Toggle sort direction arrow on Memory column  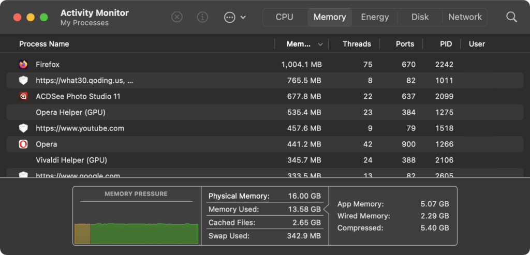pyautogui.click(x=320, y=44)
